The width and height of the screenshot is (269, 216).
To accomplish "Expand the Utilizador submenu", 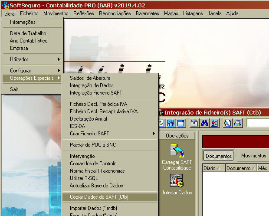I will [x=32, y=59].
